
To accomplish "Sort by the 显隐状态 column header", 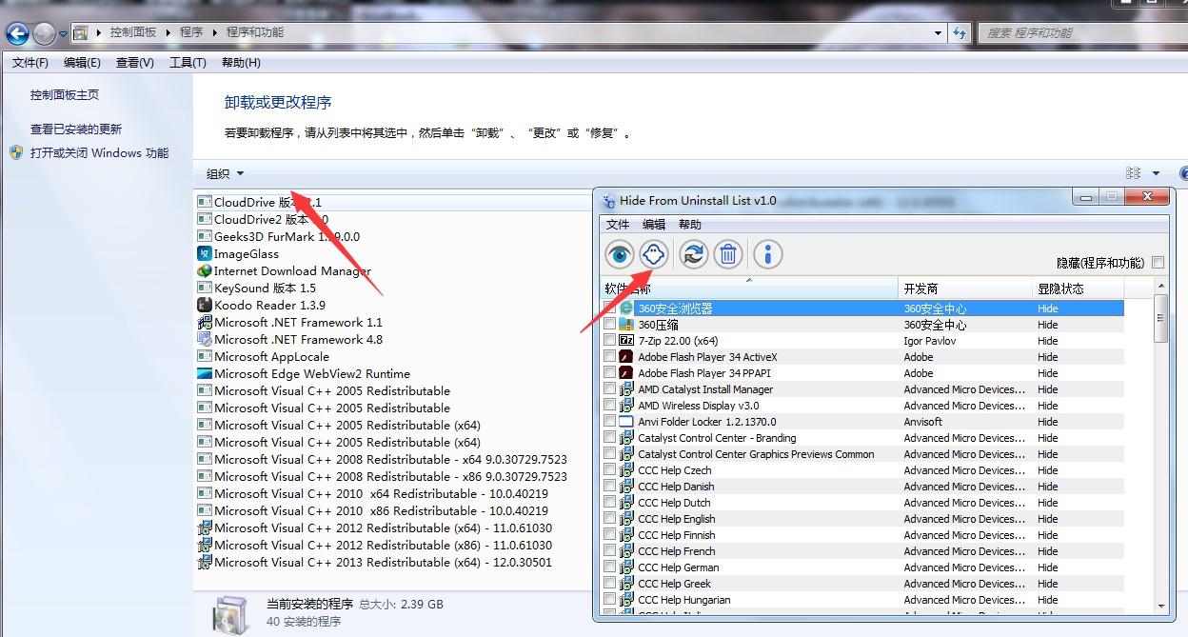I will 1079,289.
